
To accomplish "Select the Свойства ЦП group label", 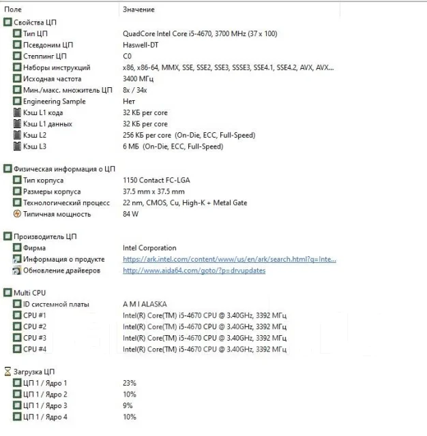I will pyautogui.click(x=35, y=22).
